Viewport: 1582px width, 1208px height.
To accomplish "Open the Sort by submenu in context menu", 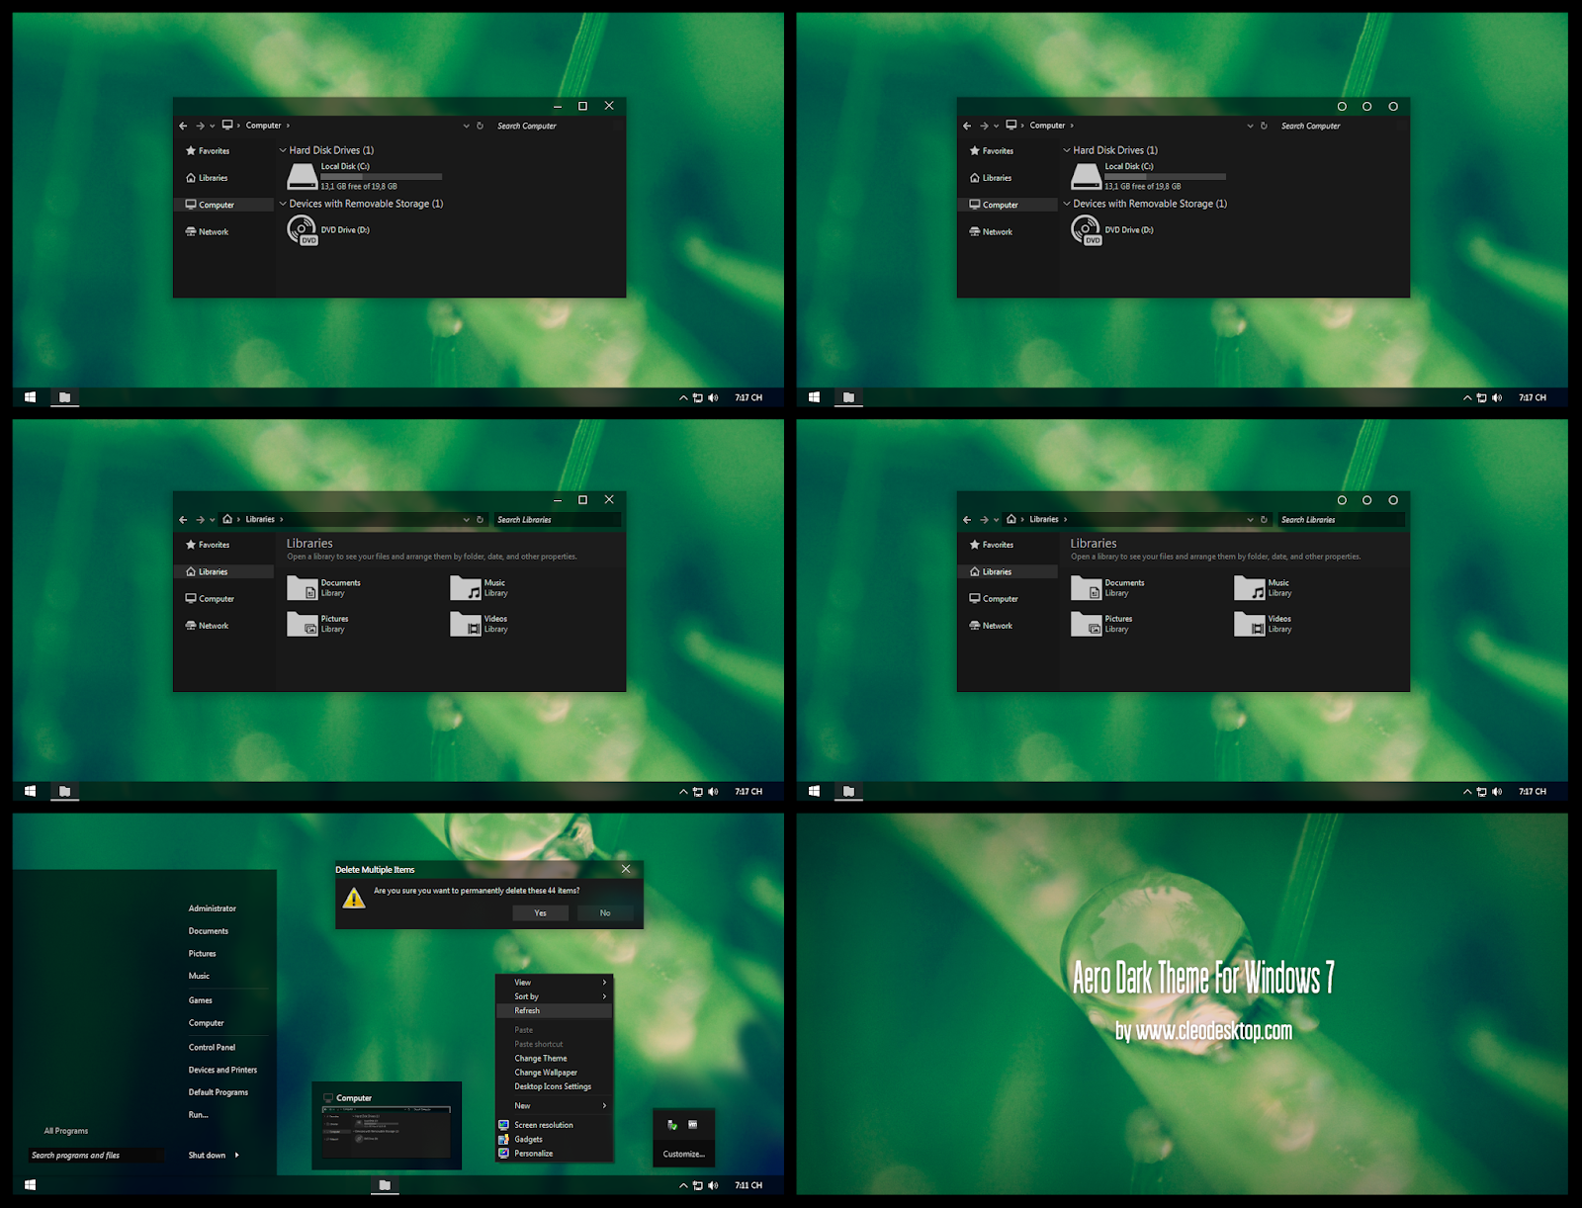I will pyautogui.click(x=555, y=996).
